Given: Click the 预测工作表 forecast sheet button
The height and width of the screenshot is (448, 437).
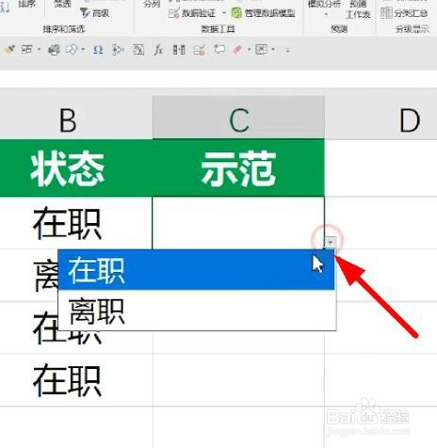Looking at the screenshot, I should tap(358, 9).
